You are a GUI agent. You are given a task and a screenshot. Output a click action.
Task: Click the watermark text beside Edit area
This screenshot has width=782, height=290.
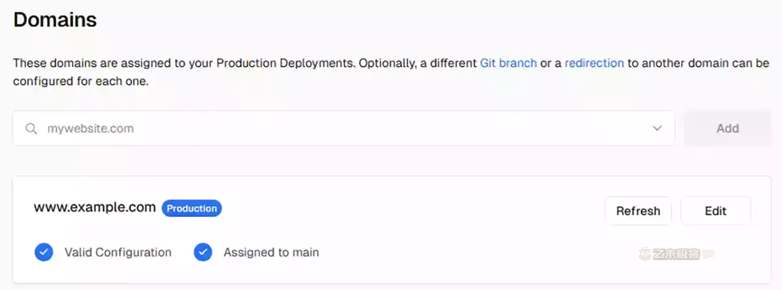(675, 253)
